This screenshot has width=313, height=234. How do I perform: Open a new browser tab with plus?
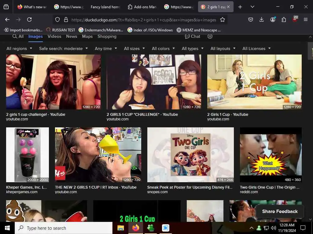240,7
